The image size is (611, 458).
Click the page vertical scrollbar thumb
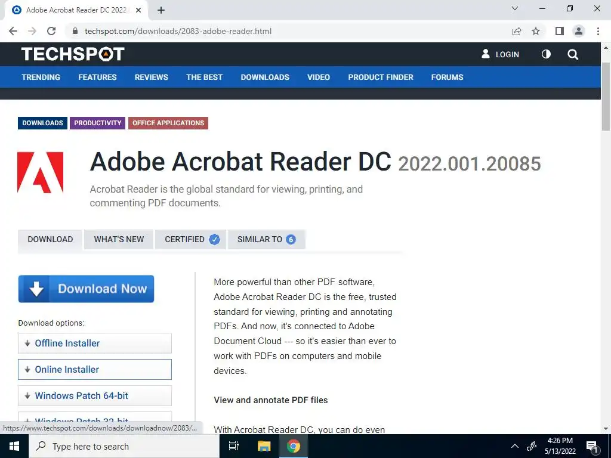[606, 96]
